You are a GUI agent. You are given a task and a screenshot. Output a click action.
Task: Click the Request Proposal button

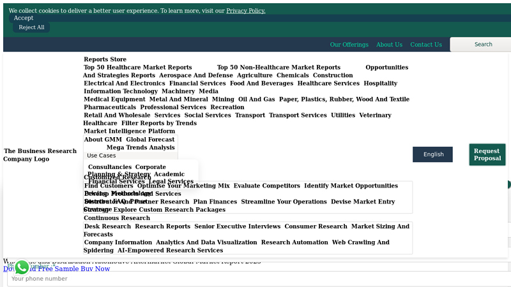pyautogui.click(x=487, y=155)
